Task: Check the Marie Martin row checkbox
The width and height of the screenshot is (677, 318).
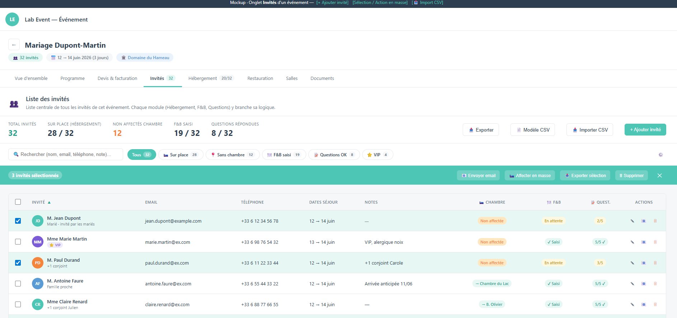Action: pos(18,242)
